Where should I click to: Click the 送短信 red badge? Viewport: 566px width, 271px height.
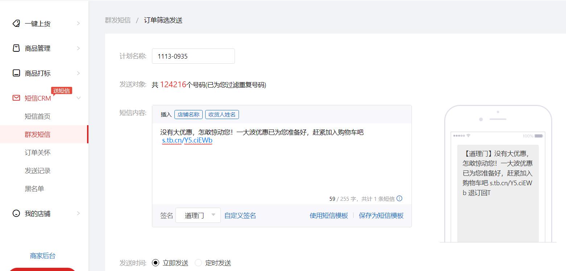coord(62,90)
